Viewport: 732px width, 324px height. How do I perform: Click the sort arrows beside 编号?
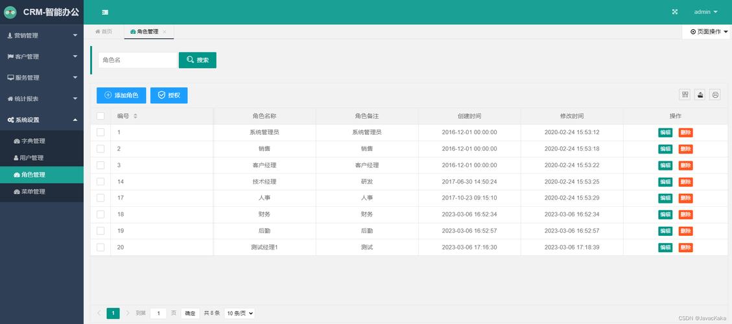click(136, 116)
